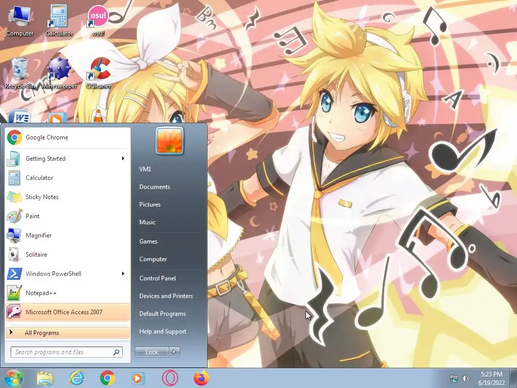Open Music link
Viewport: 517px width, 388px height.
[x=147, y=222]
